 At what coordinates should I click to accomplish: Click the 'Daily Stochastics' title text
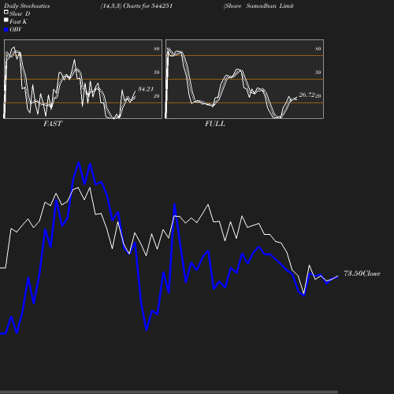click(x=27, y=6)
